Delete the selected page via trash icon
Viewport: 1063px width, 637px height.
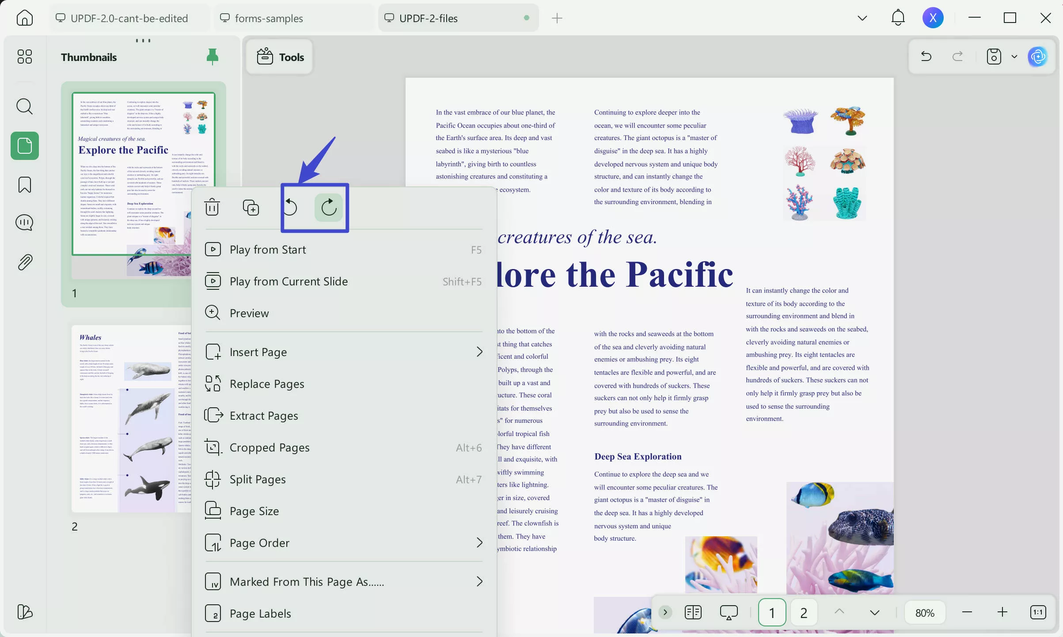[212, 207]
